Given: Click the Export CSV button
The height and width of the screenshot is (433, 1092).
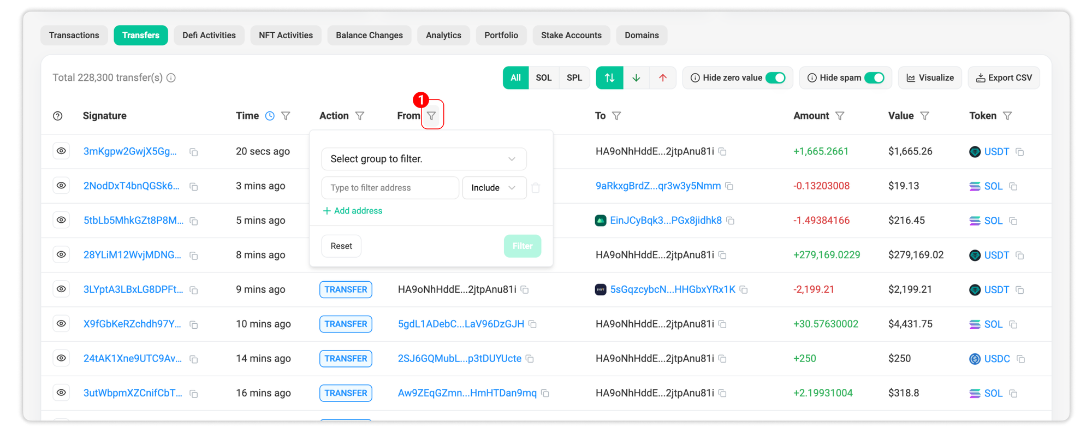Looking at the screenshot, I should point(1004,78).
